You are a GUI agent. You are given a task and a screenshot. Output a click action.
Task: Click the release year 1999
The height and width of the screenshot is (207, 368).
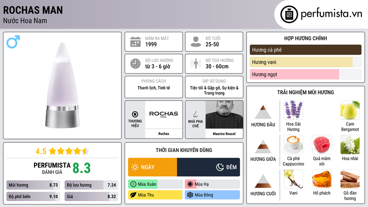[151, 44]
